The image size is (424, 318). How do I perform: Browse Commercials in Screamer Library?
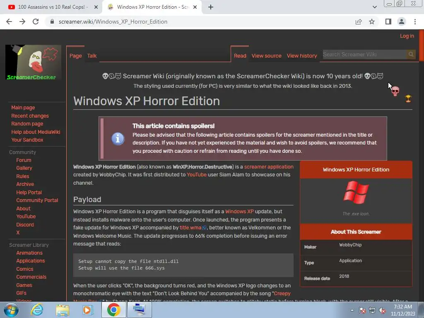tap(31, 277)
